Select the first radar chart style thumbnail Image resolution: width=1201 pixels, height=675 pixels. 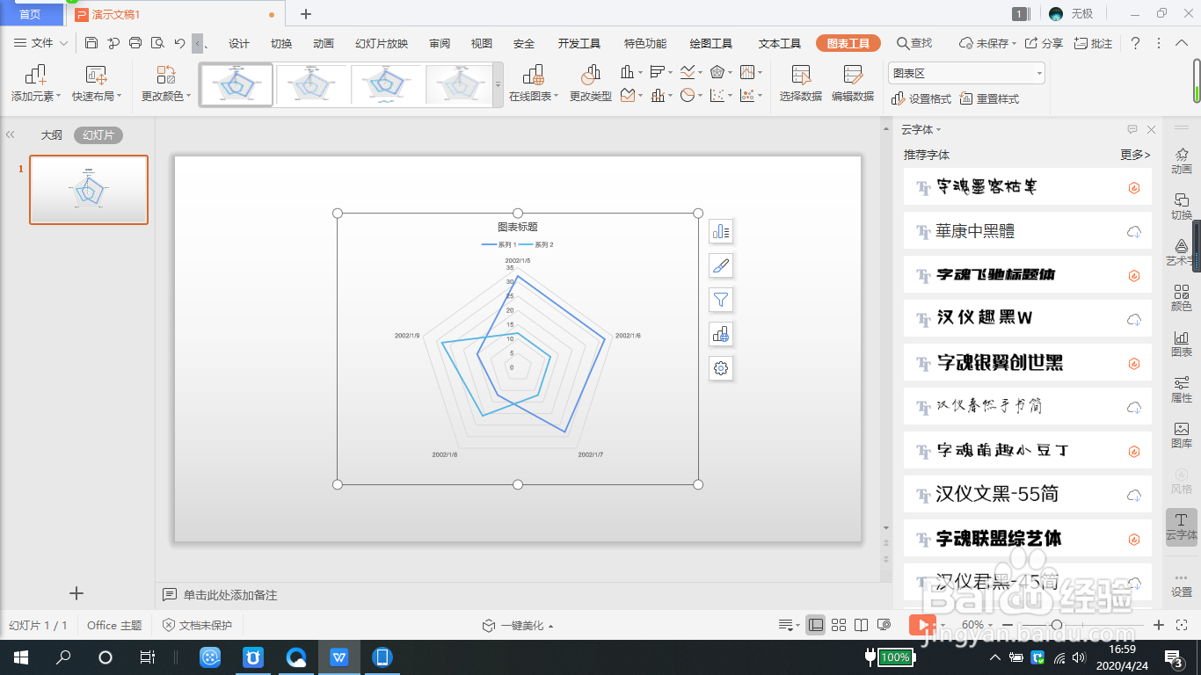click(237, 84)
